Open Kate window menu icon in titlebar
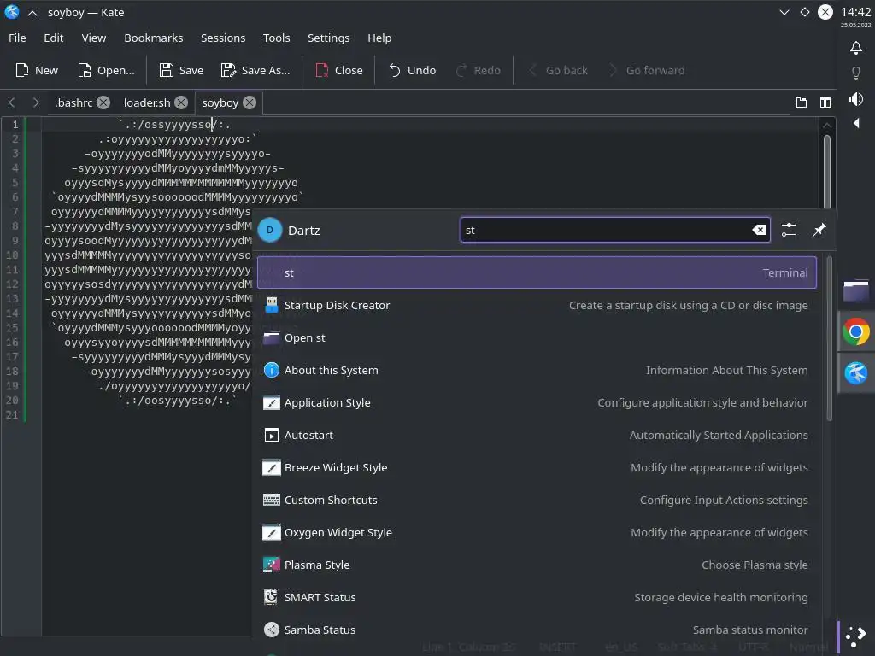The width and height of the screenshot is (875, 656). coord(12,12)
